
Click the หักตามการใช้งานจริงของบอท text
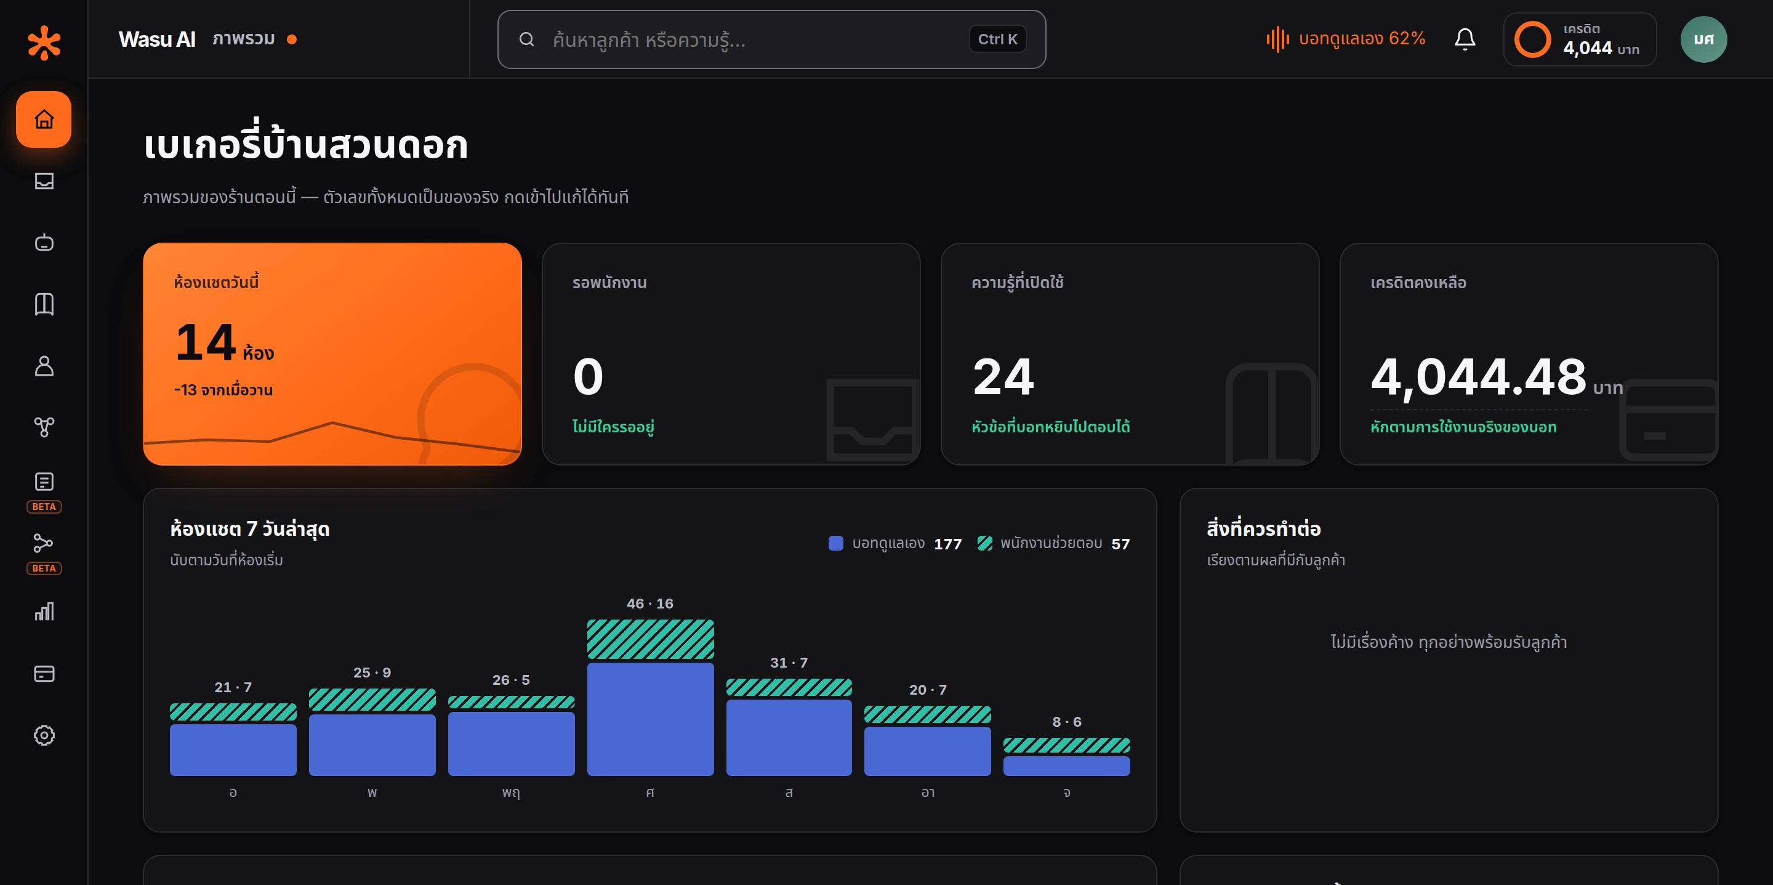coord(1463,427)
